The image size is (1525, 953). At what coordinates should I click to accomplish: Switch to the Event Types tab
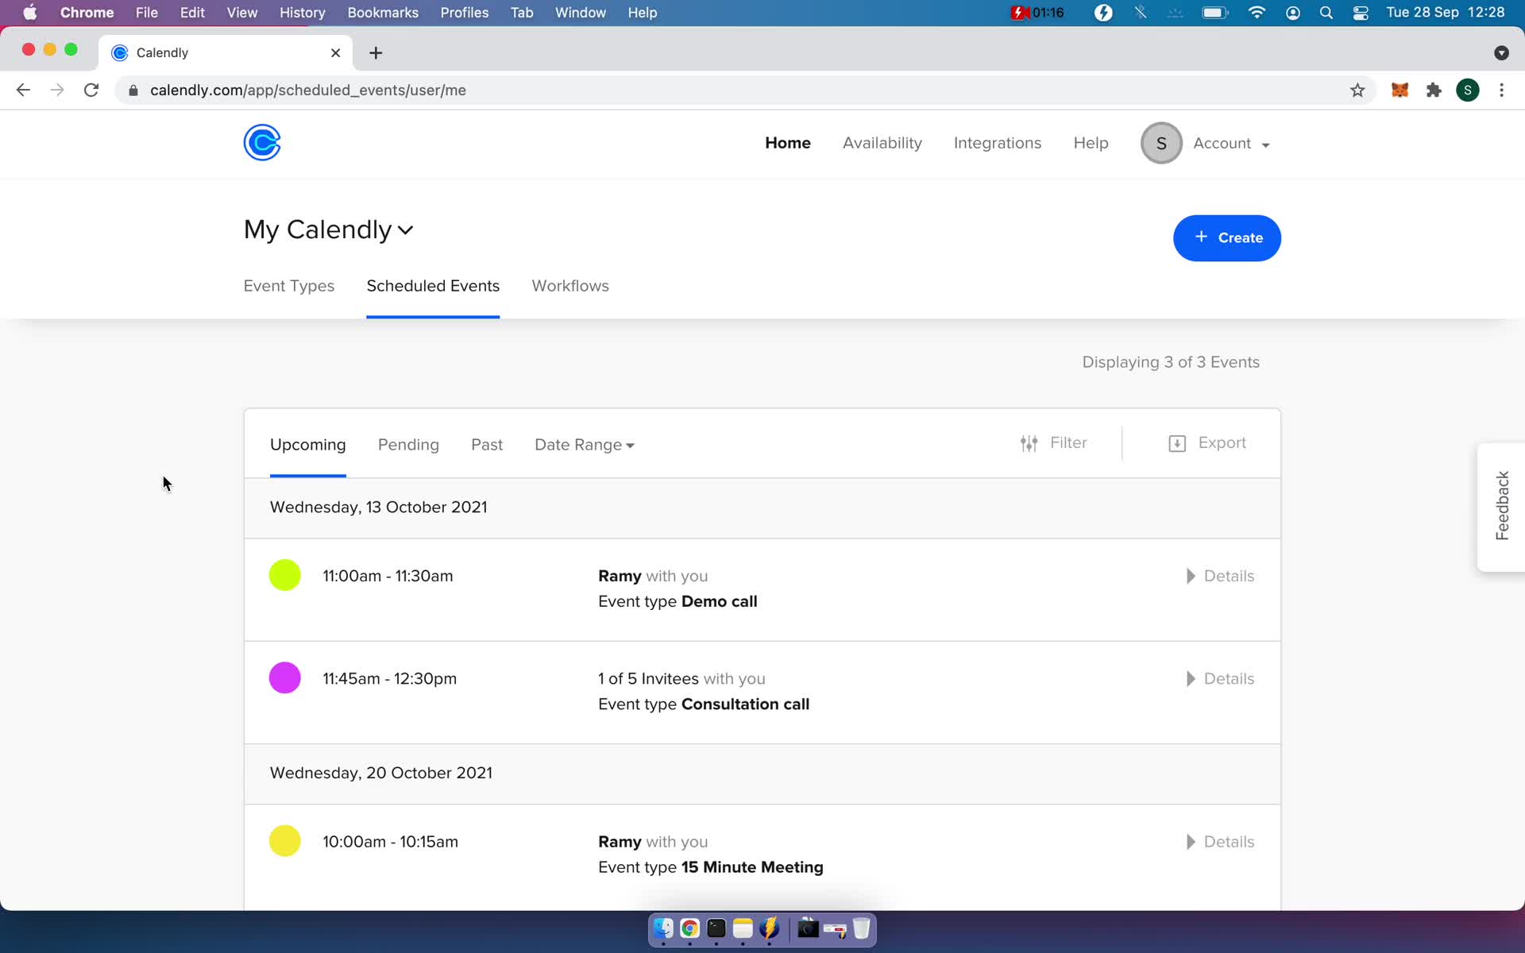[x=289, y=286]
